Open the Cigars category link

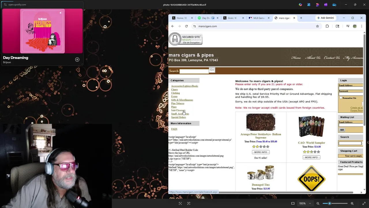coord(174,90)
